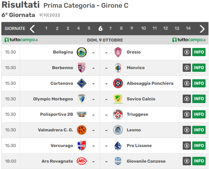Click the Sovico Calcio team logo
Screen dimensions: 209x169
point(118,99)
